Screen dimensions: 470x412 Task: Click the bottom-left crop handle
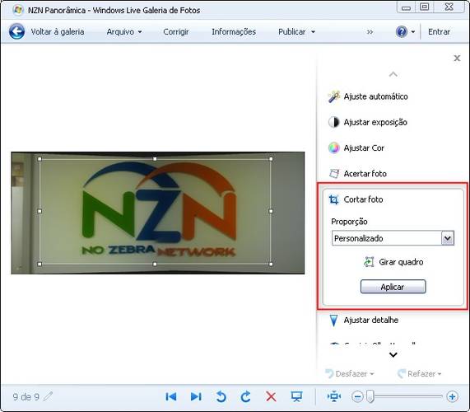(x=40, y=264)
